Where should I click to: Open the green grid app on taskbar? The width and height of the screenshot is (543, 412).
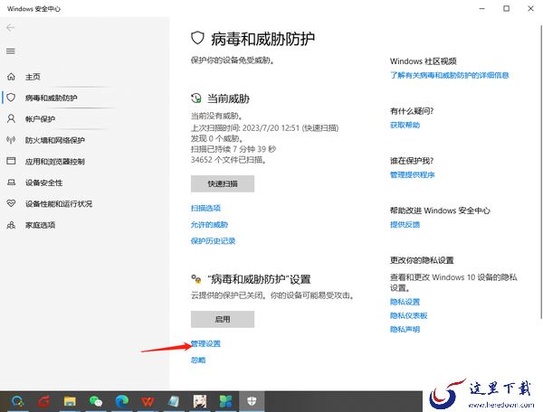225,401
